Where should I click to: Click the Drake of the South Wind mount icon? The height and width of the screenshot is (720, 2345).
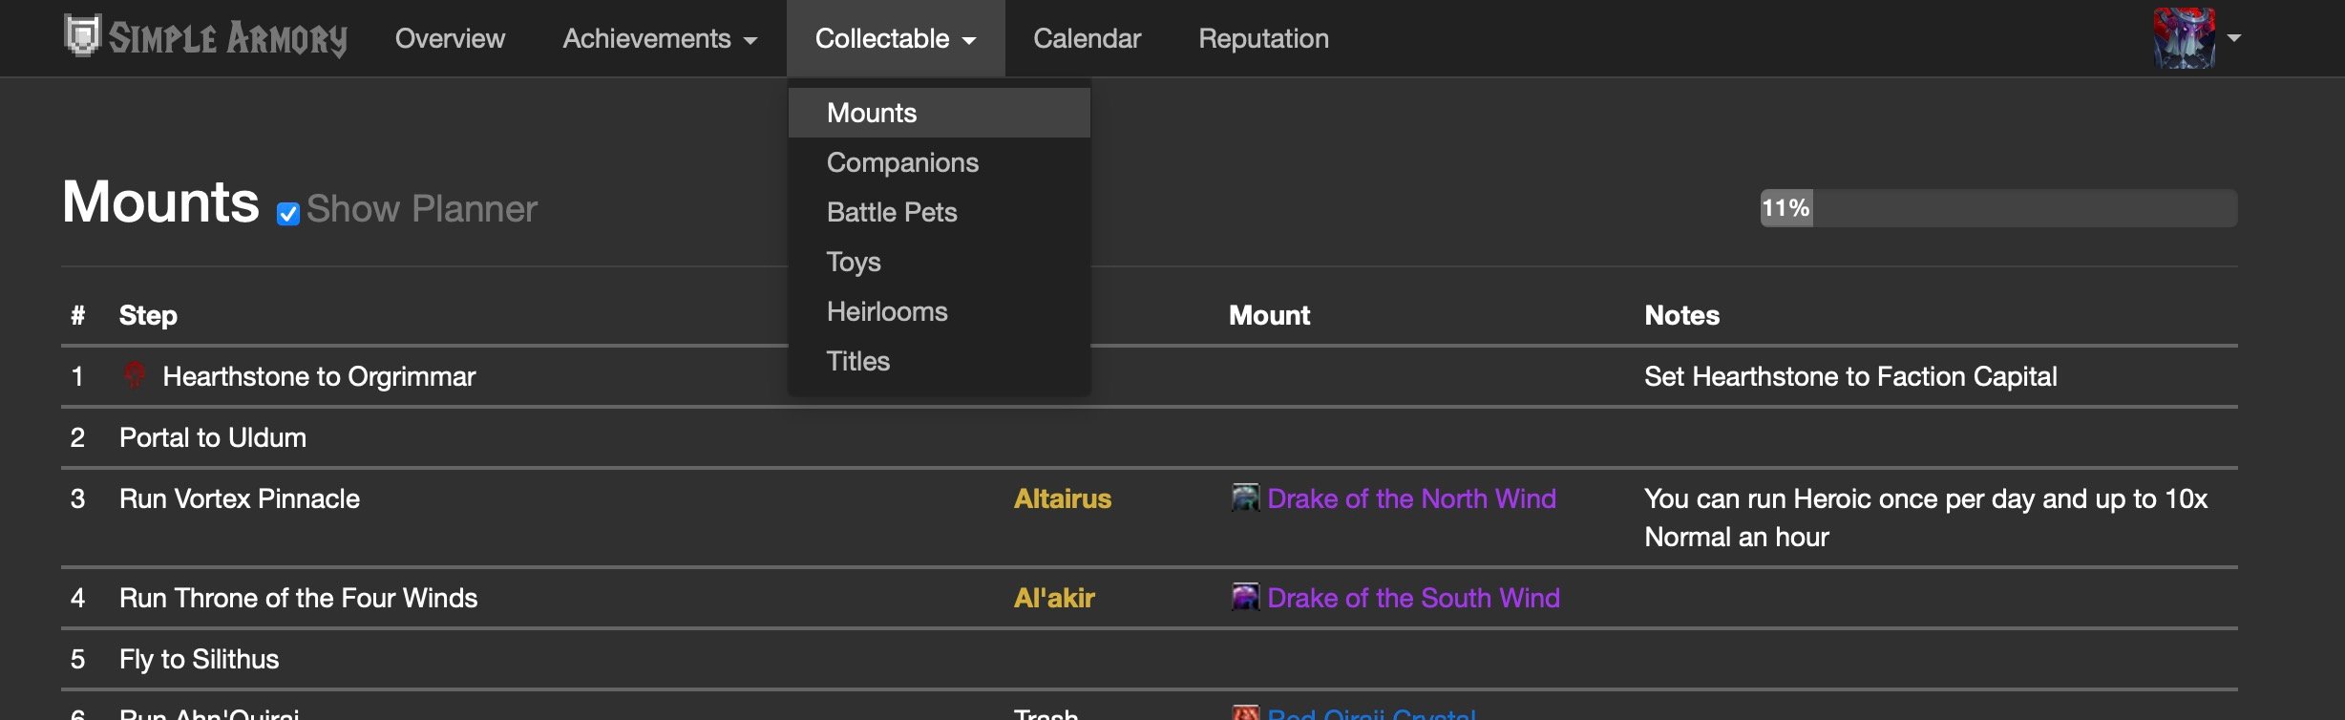(x=1245, y=597)
